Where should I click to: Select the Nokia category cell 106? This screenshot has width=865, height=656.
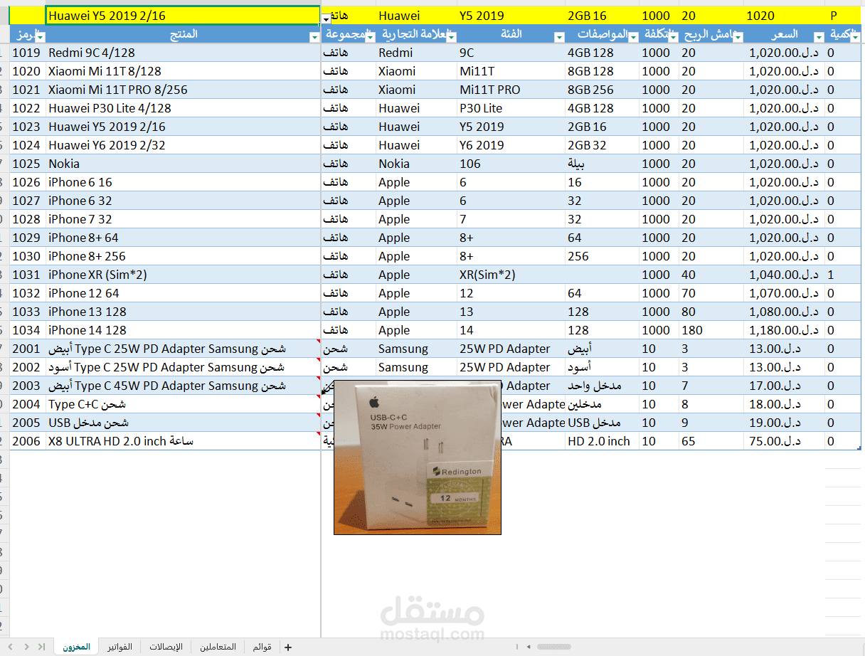click(x=511, y=164)
